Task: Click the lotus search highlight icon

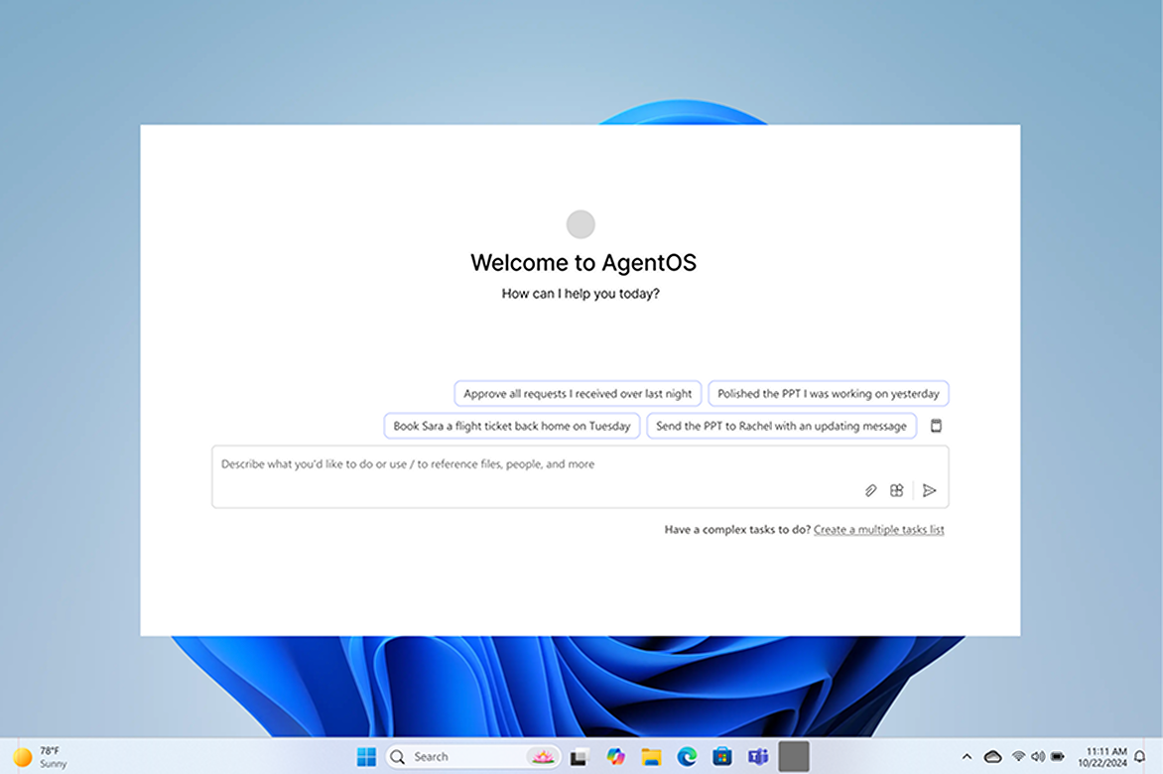Action: pos(543,756)
